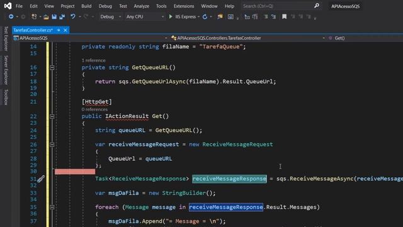Click the screwdriver quick actions icon on line 31
This screenshot has height=227, width=403.
40,179
